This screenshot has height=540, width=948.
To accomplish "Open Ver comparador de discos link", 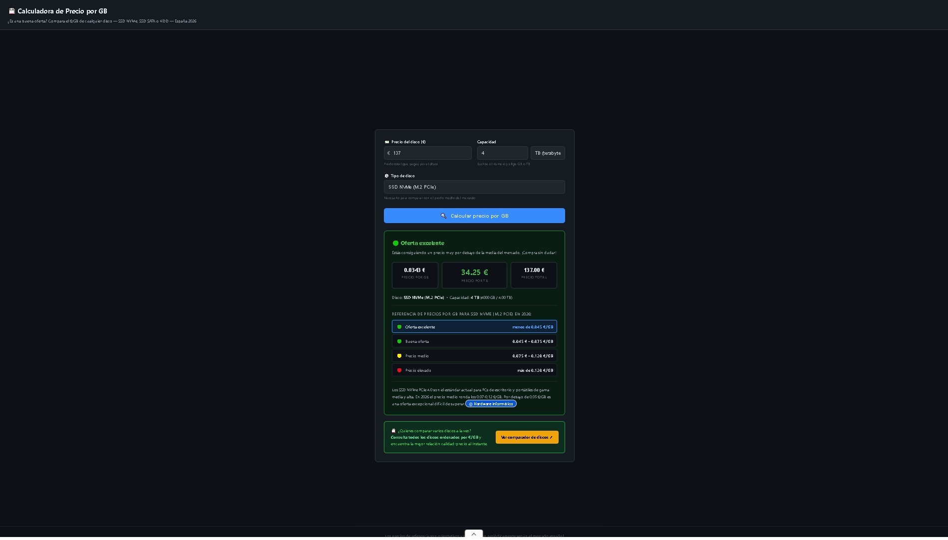I will [x=527, y=438].
